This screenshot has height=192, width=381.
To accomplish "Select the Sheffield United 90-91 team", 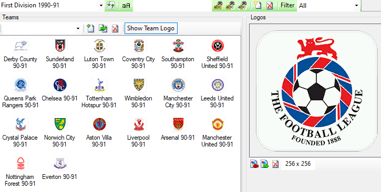I will [x=217, y=54].
